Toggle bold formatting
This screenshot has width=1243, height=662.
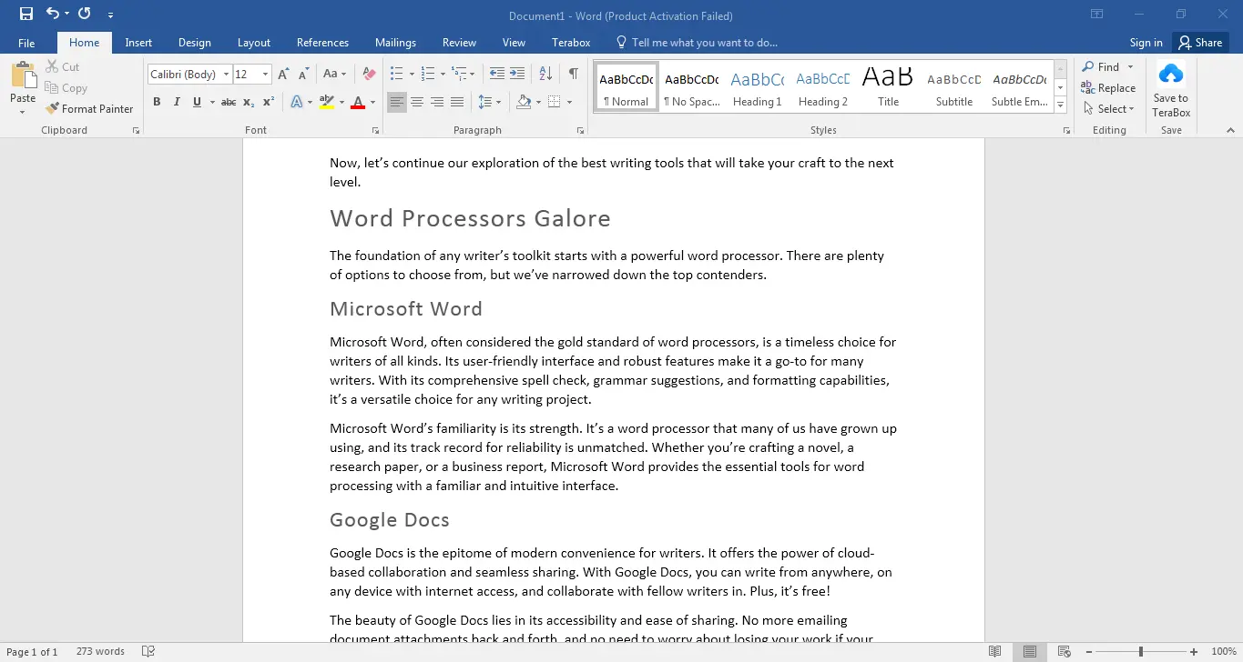157,102
